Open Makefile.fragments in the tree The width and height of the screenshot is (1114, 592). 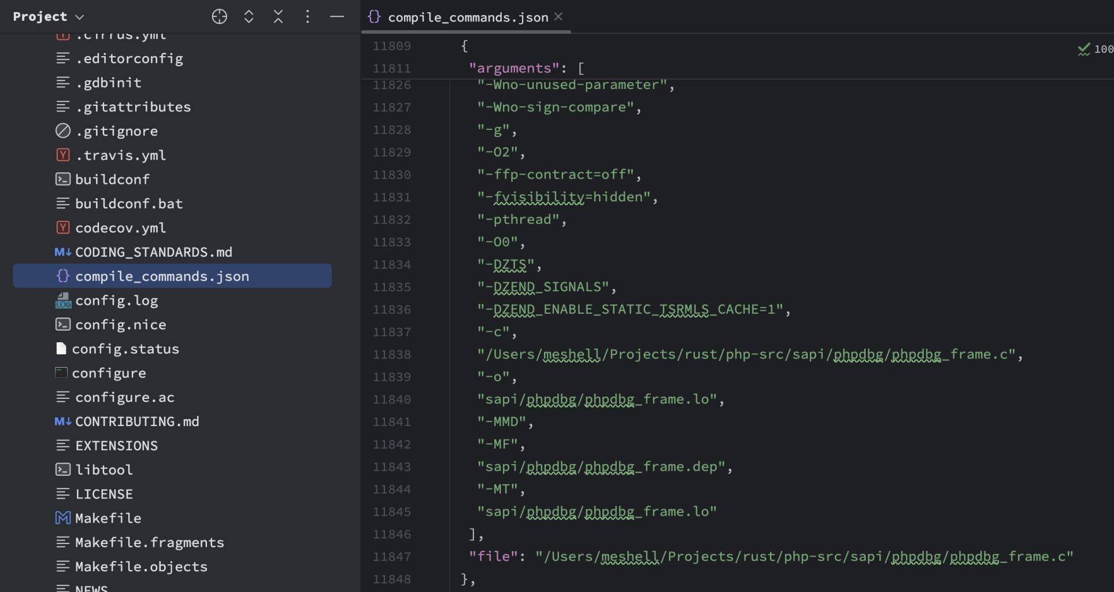(149, 542)
